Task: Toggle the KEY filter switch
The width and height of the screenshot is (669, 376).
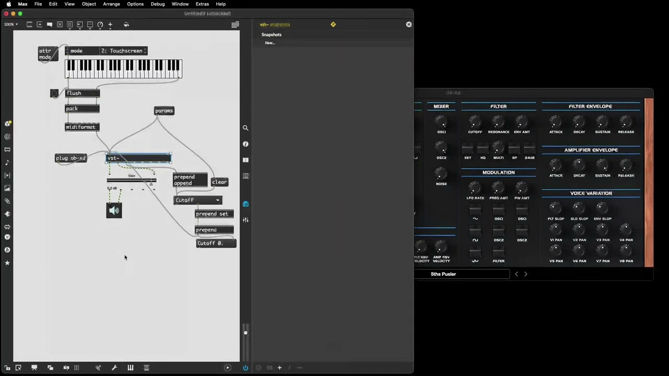Action: click(468, 148)
